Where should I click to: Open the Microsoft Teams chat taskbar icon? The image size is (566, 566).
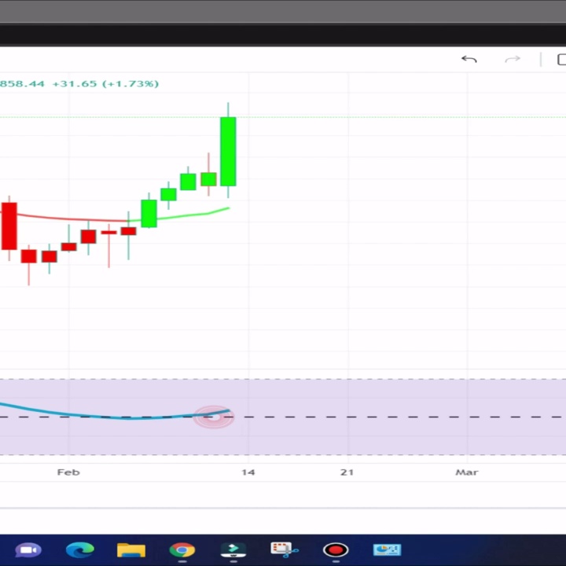point(28,549)
